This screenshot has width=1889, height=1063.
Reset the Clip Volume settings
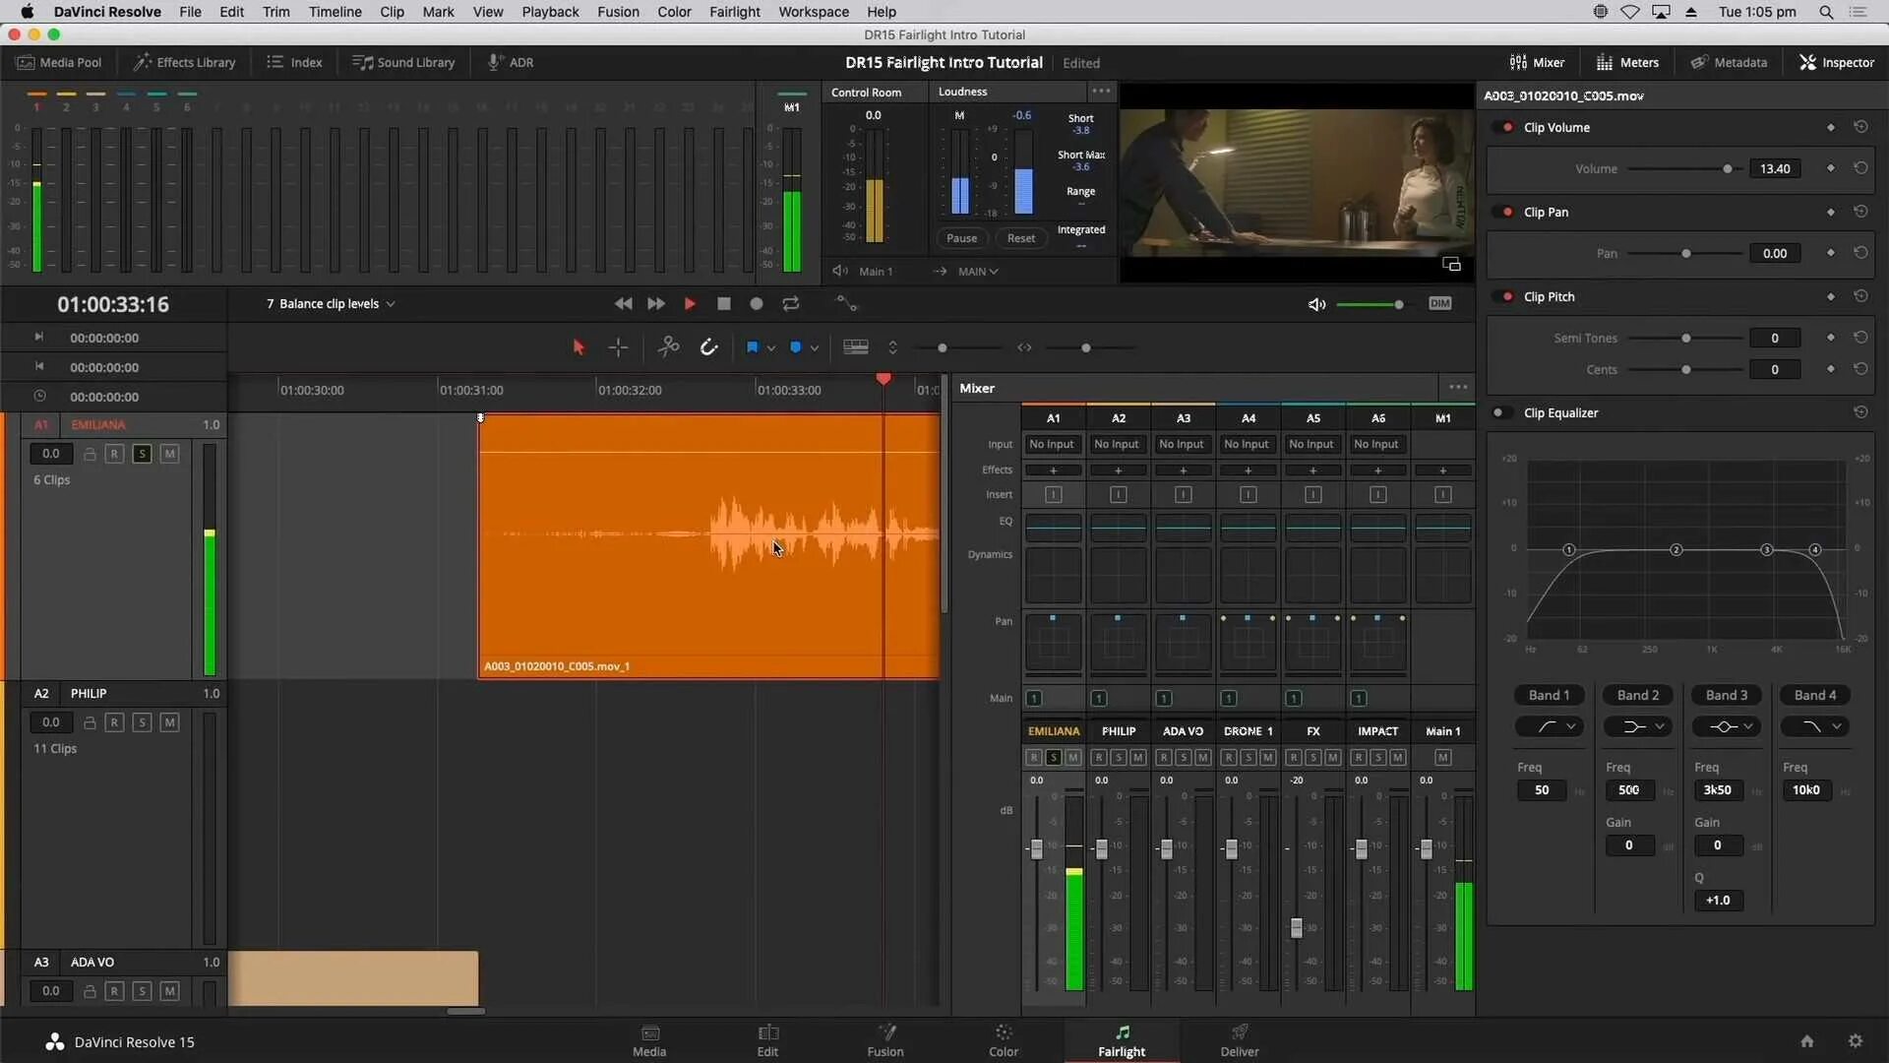[x=1860, y=127]
